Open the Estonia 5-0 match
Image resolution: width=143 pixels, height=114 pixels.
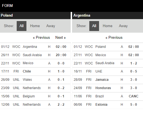point(108,105)
